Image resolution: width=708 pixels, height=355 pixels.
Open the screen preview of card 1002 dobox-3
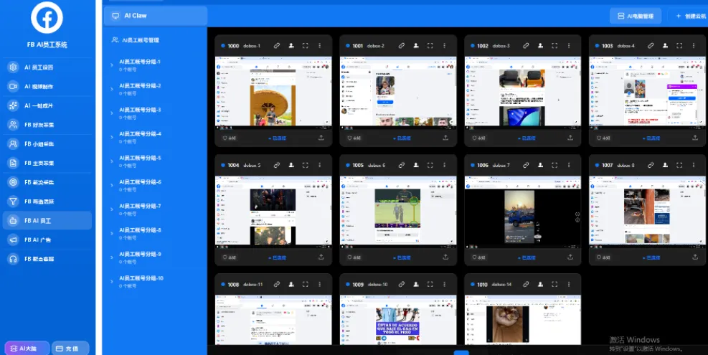[522, 93]
